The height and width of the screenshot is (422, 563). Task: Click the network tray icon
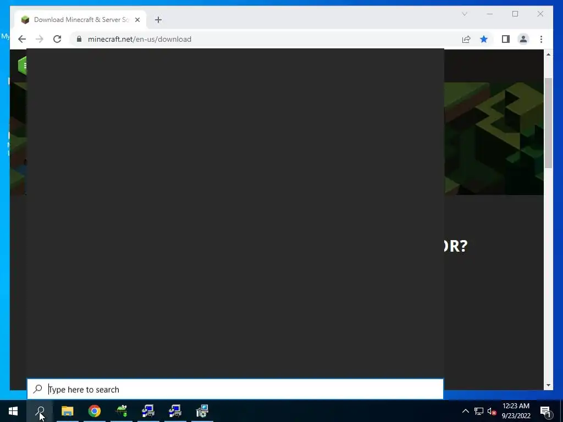click(479, 411)
